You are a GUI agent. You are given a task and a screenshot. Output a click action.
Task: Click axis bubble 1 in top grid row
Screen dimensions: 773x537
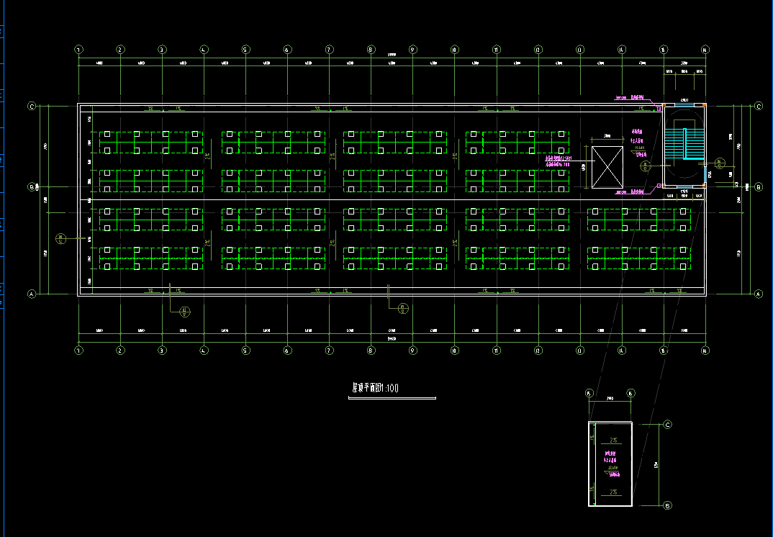coord(78,50)
